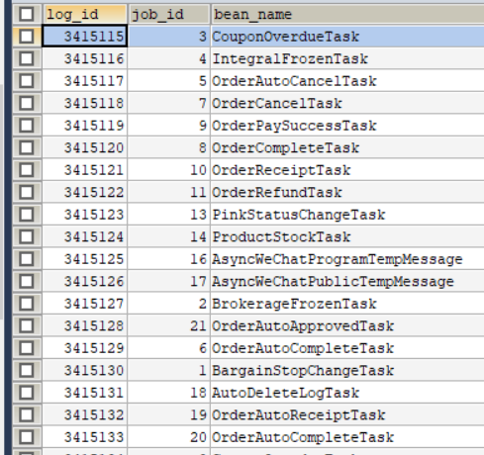Viewport: 484px width, 455px height.
Task: Click the job_id column header
Action: pos(169,14)
